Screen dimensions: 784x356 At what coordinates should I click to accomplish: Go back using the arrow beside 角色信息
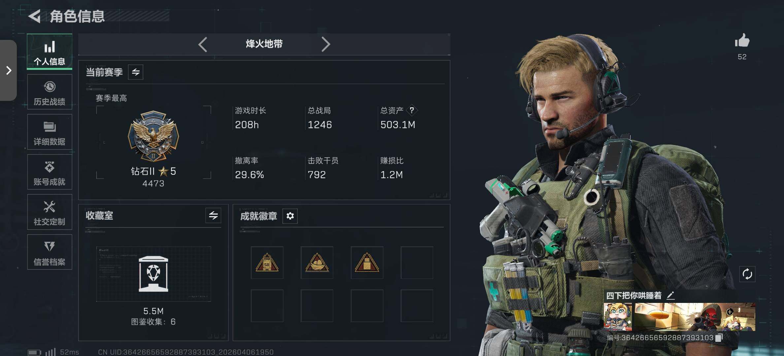pyautogui.click(x=35, y=16)
